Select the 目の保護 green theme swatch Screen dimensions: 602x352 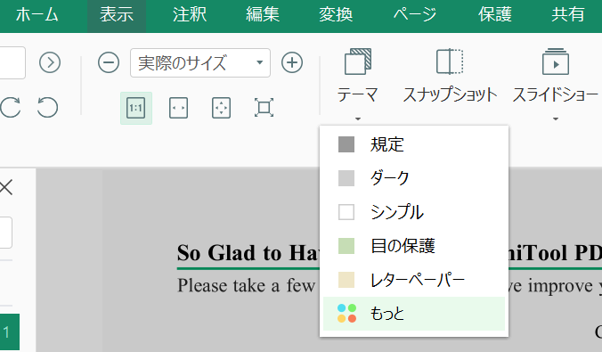(x=346, y=246)
